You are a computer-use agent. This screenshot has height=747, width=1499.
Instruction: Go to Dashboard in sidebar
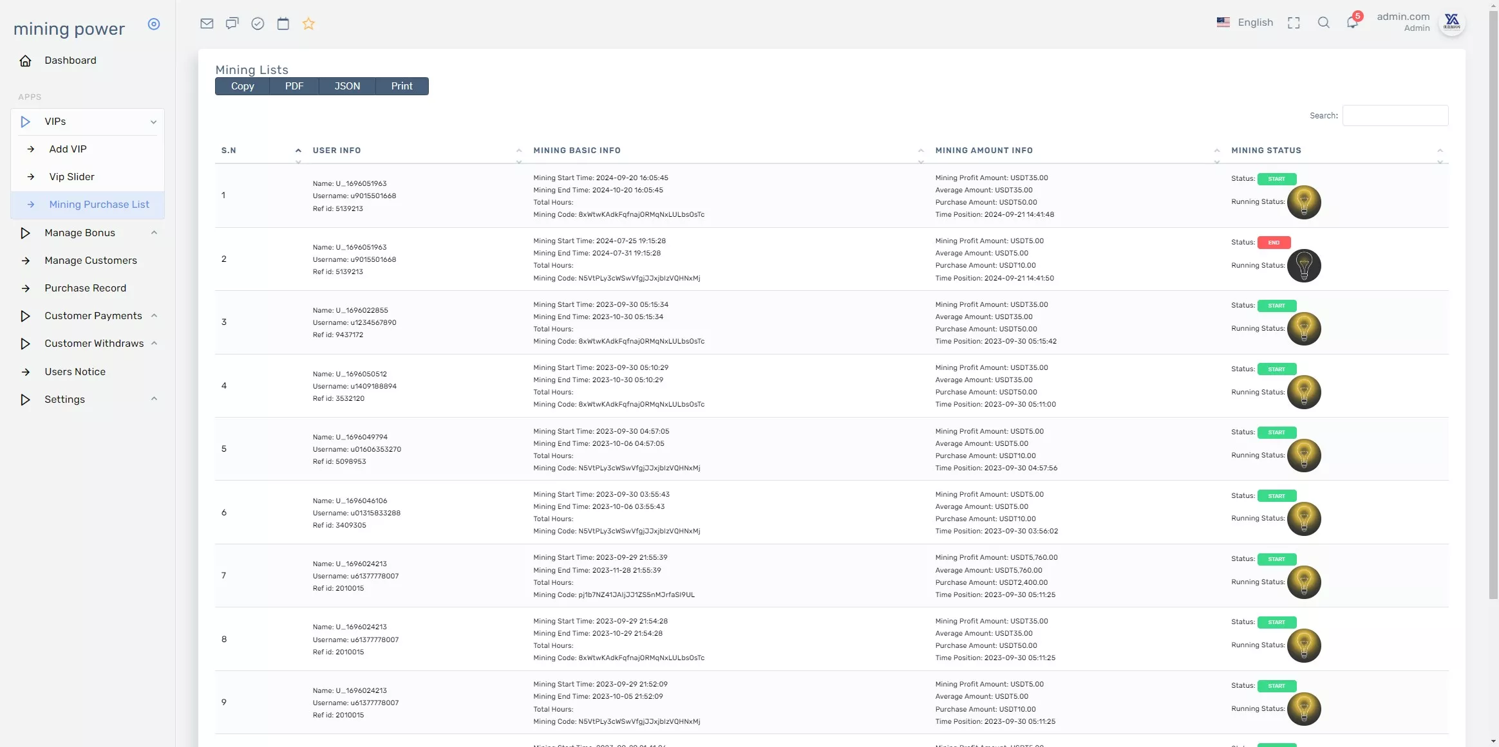pos(70,60)
